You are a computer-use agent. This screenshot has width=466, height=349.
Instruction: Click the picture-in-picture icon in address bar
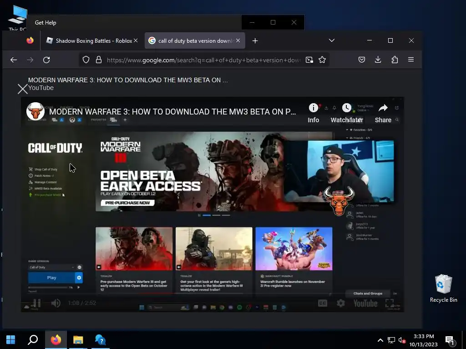click(309, 60)
